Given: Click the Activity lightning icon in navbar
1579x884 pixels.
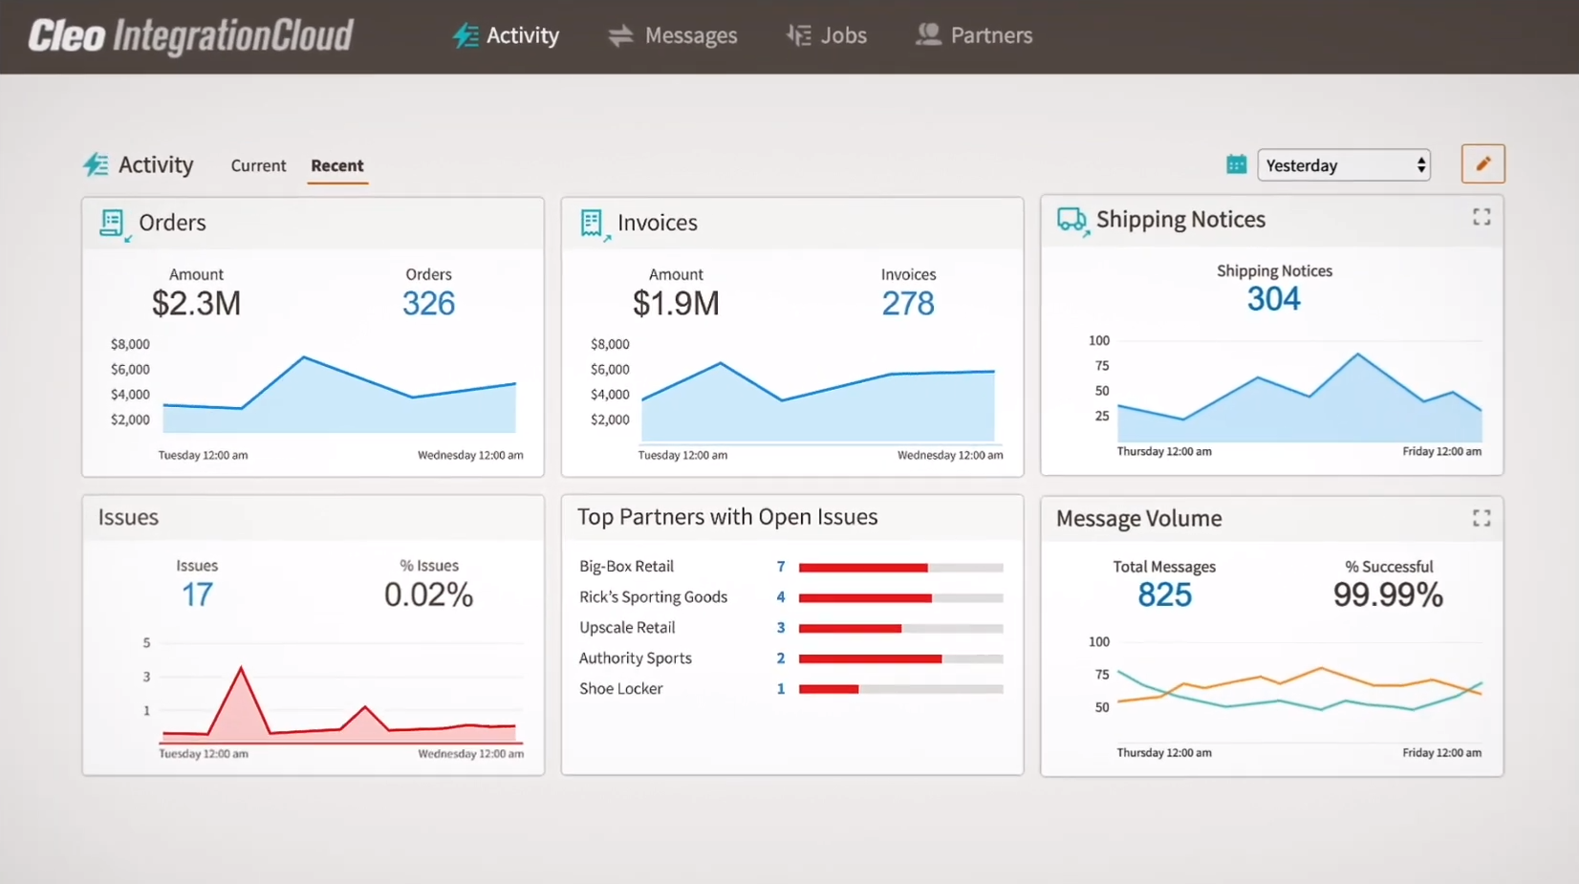Looking at the screenshot, I should click(465, 35).
